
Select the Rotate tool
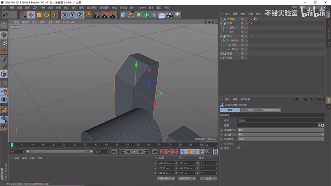coord(46,15)
